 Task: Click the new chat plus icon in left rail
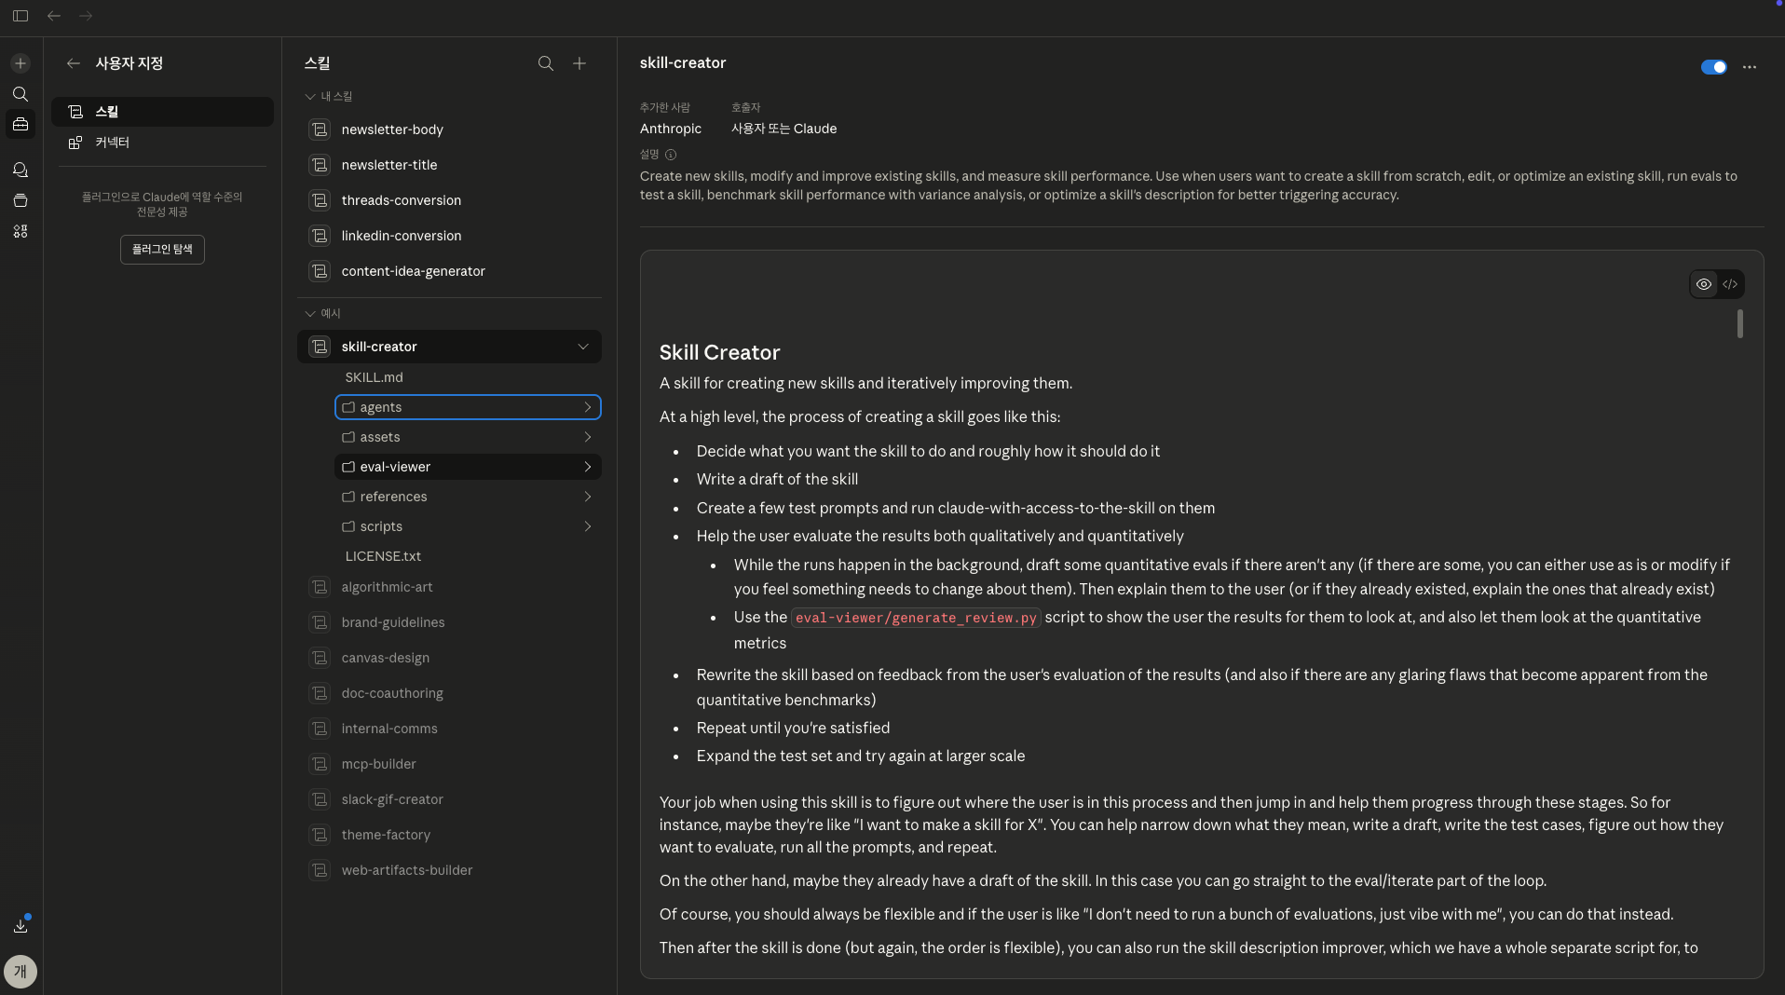coord(20,63)
